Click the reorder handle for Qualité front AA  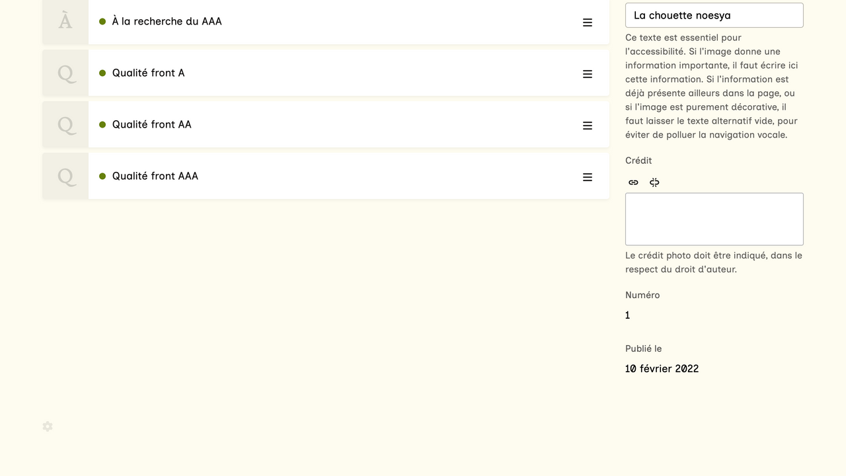[x=587, y=126]
